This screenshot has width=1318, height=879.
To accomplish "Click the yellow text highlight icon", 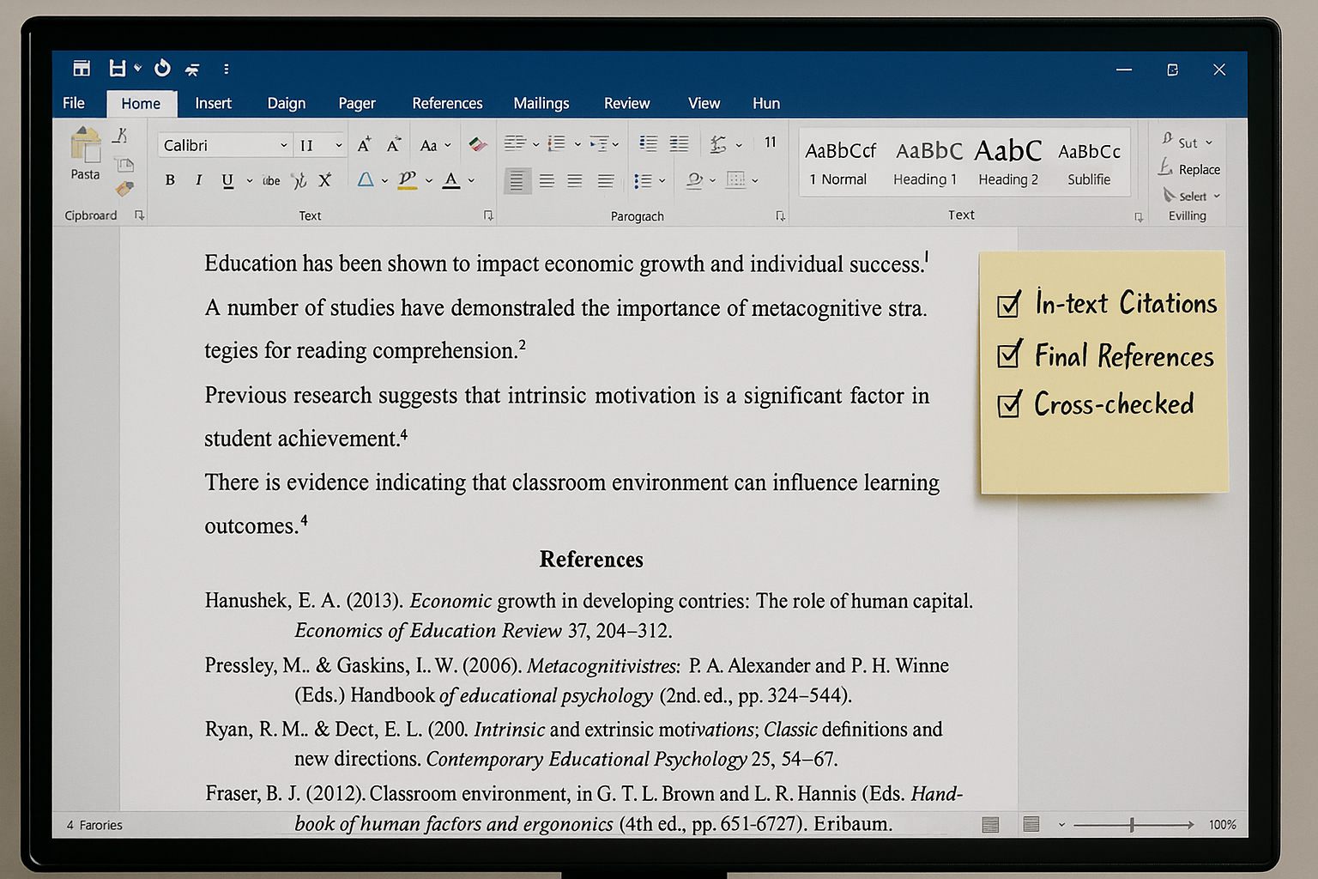I will click(x=408, y=180).
